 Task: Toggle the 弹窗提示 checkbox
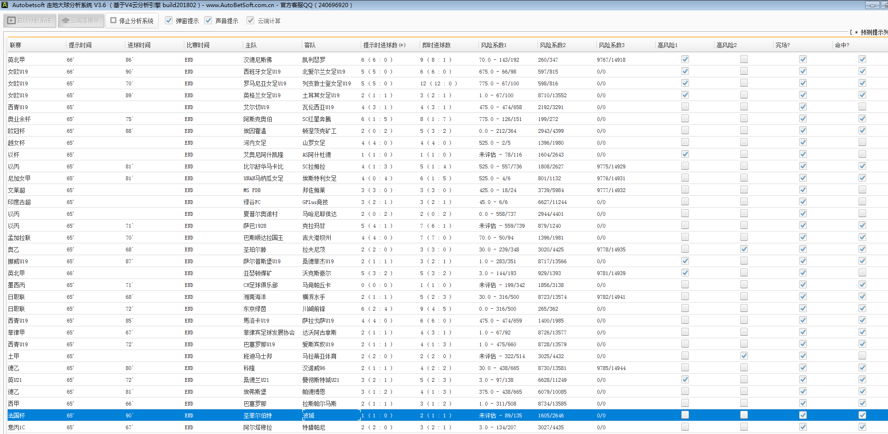coord(169,20)
